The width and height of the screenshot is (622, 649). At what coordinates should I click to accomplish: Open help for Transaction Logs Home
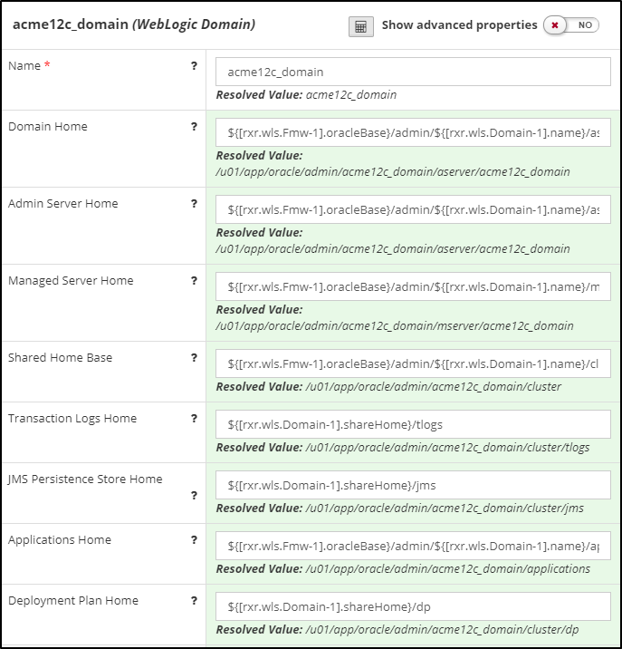pos(194,419)
